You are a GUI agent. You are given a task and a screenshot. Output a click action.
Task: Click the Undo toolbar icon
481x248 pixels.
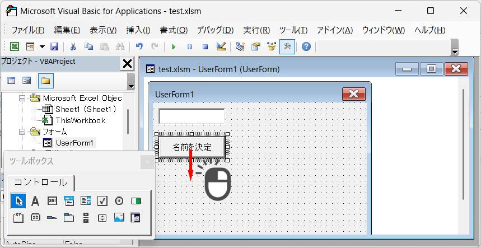139,46
